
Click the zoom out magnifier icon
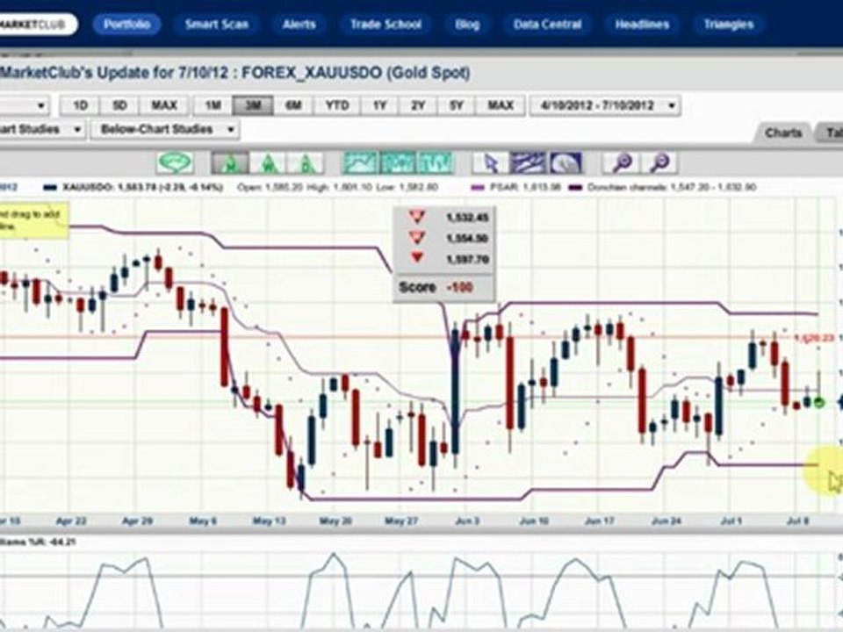tap(659, 163)
